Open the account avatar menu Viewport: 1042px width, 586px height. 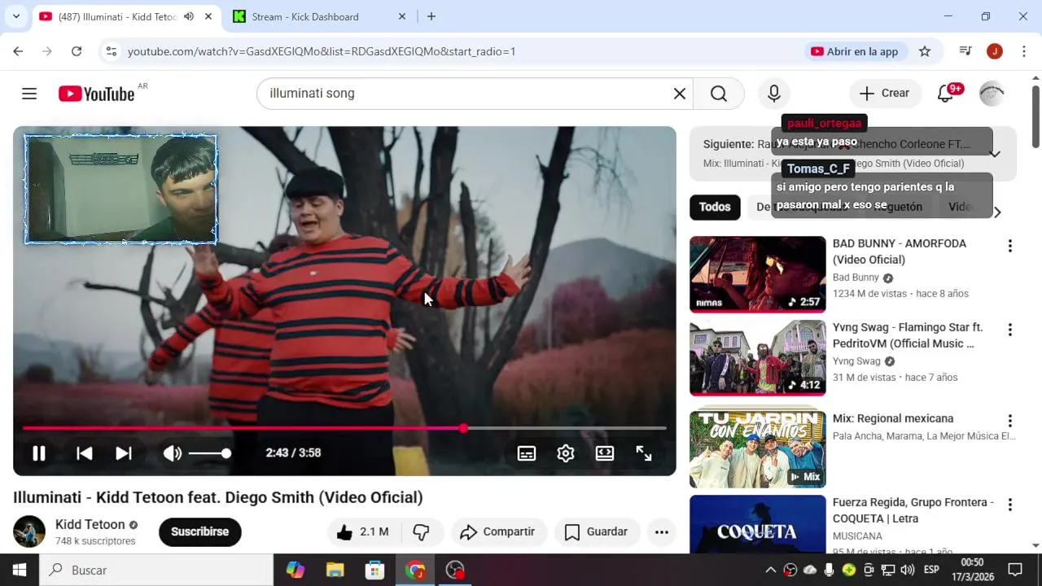click(x=992, y=94)
